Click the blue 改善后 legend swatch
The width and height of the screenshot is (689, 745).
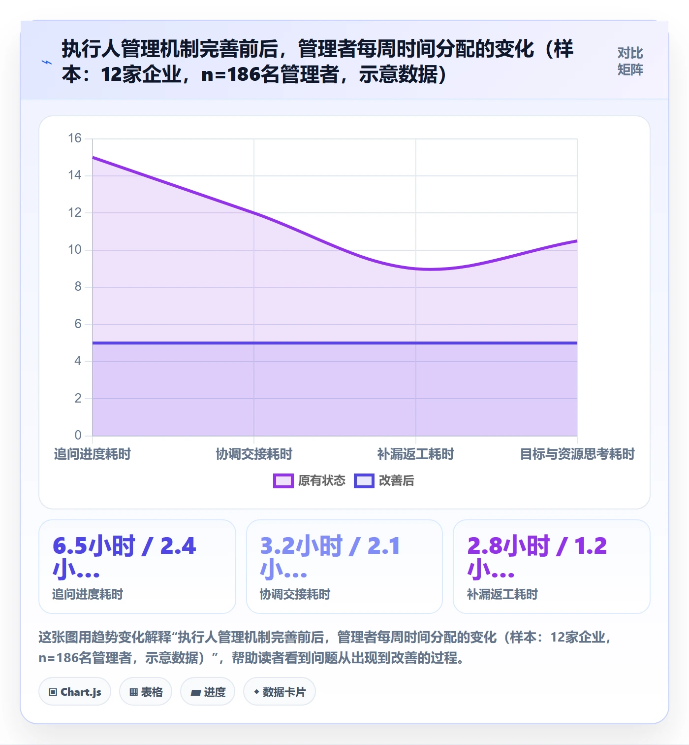(x=364, y=481)
